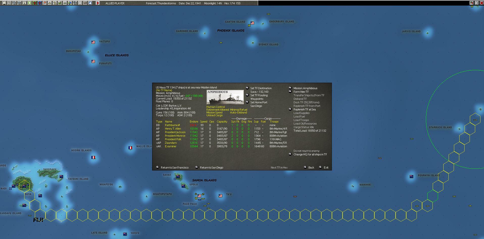Select the President Jackson ship row

point(222,132)
